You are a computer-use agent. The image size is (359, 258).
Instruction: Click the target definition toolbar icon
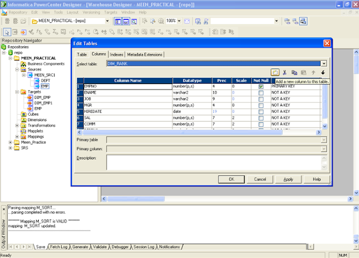point(23,32)
